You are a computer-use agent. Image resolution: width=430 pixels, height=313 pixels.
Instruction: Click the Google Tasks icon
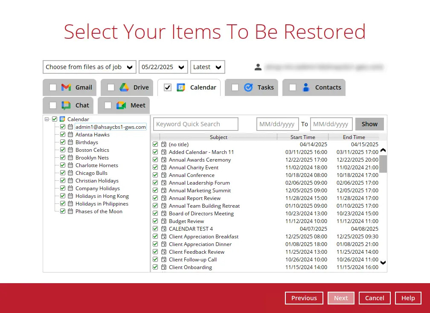click(x=248, y=87)
